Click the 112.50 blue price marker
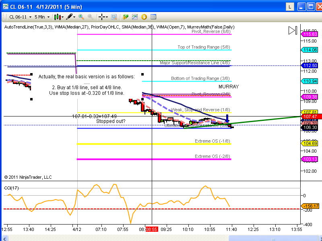 tap(310, 65)
